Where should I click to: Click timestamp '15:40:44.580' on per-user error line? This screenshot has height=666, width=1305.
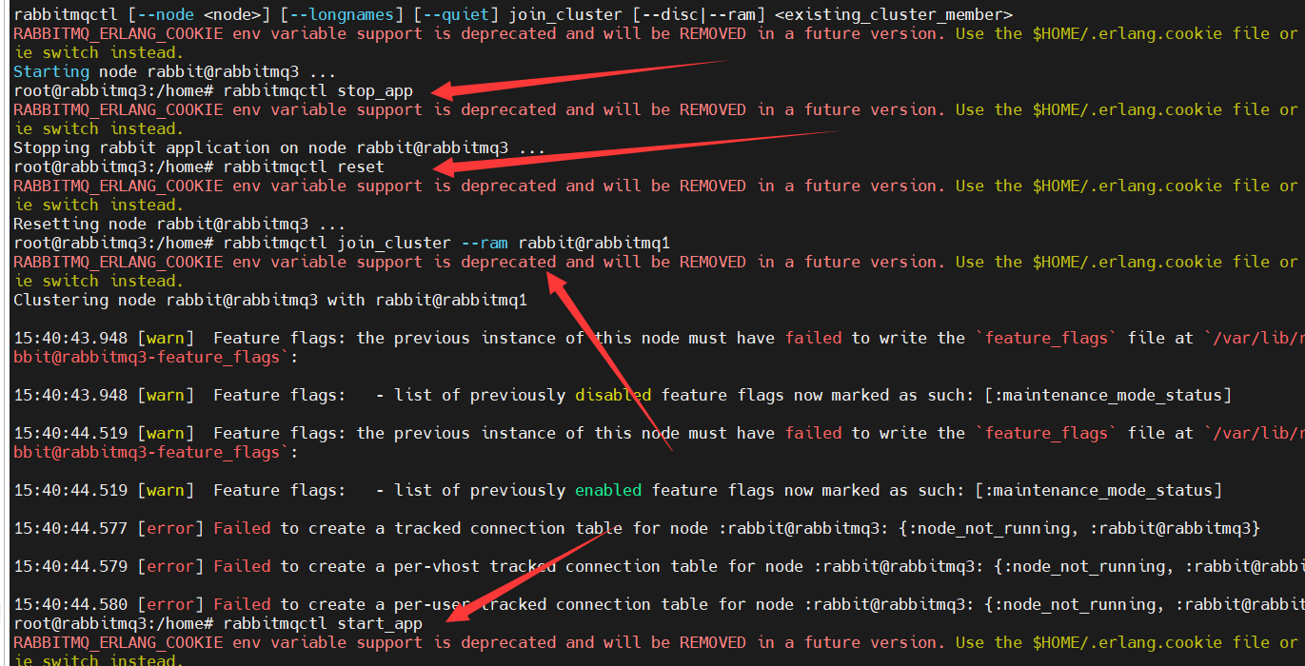click(x=70, y=604)
